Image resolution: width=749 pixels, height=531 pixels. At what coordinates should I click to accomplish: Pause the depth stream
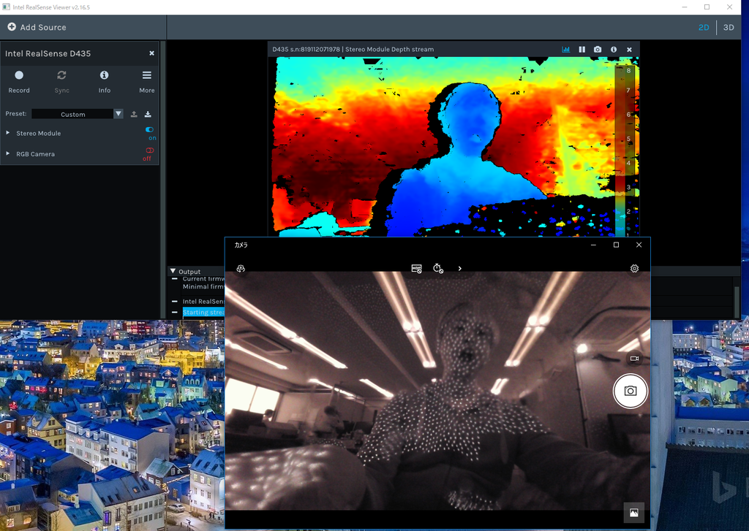(581, 49)
